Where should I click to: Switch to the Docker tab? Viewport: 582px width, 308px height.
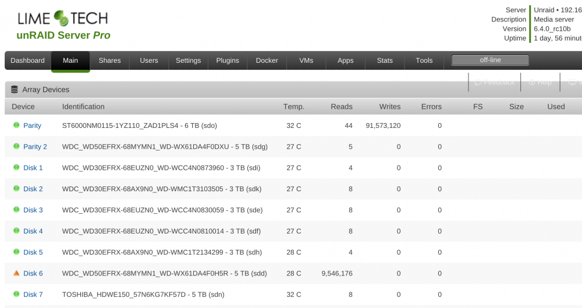[x=267, y=60]
